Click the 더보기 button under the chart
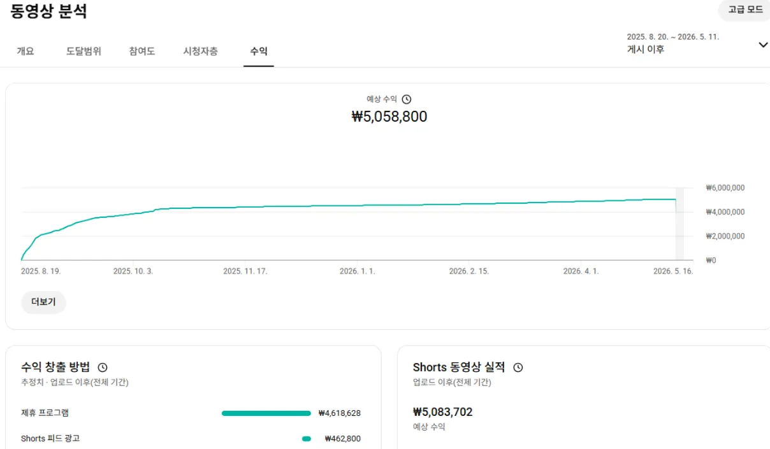 (x=43, y=302)
